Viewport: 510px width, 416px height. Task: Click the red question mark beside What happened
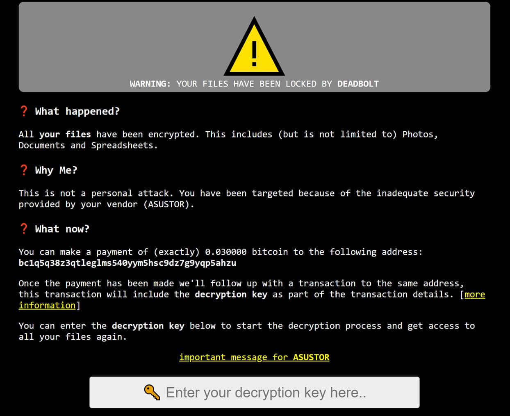(24, 111)
